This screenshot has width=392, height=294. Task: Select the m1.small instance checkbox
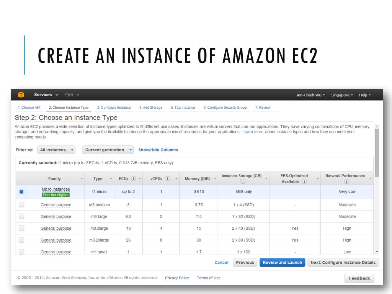click(x=21, y=251)
